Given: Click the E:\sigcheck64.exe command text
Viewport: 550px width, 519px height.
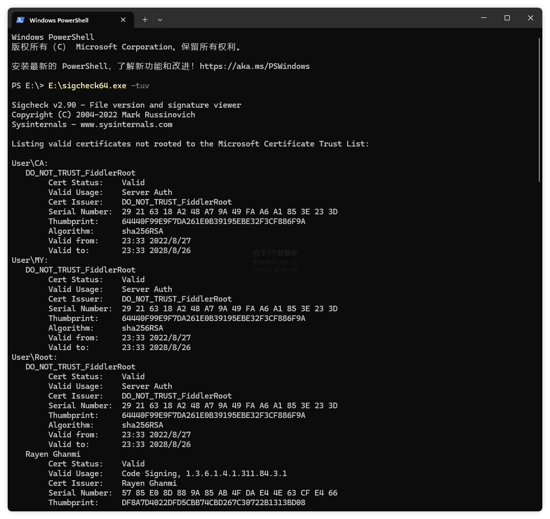Looking at the screenshot, I should (x=87, y=86).
